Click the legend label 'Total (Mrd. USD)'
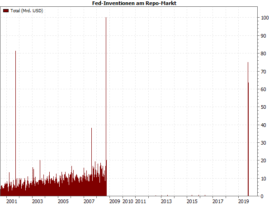The width and height of the screenshot is (269, 204). pyautogui.click(x=27, y=11)
